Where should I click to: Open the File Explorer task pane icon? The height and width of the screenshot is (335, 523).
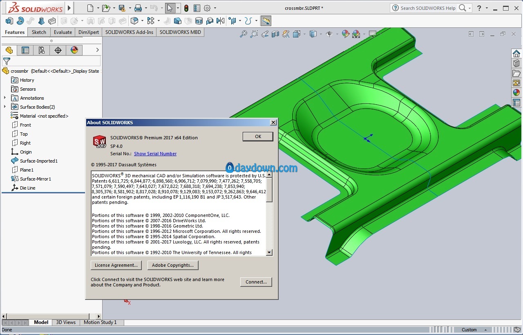(x=516, y=73)
